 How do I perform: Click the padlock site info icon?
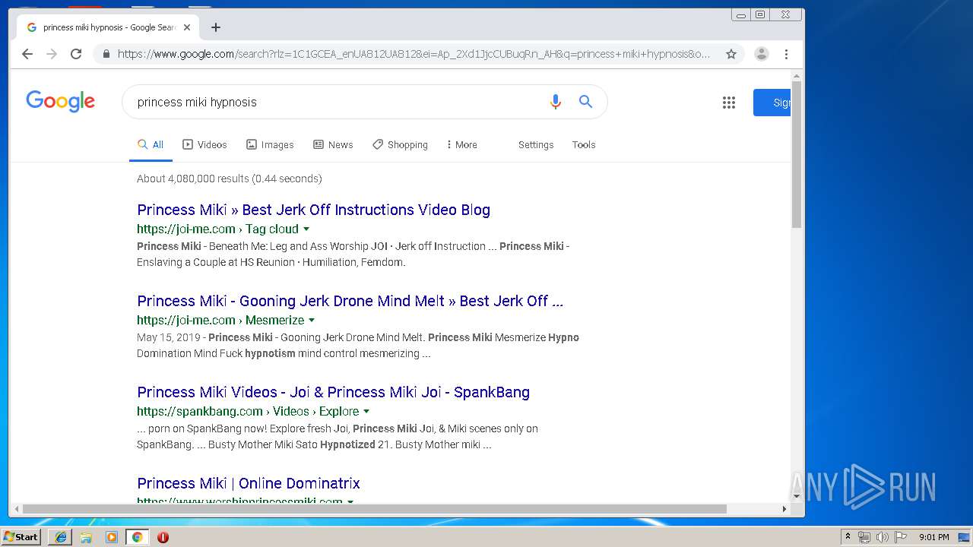106,54
